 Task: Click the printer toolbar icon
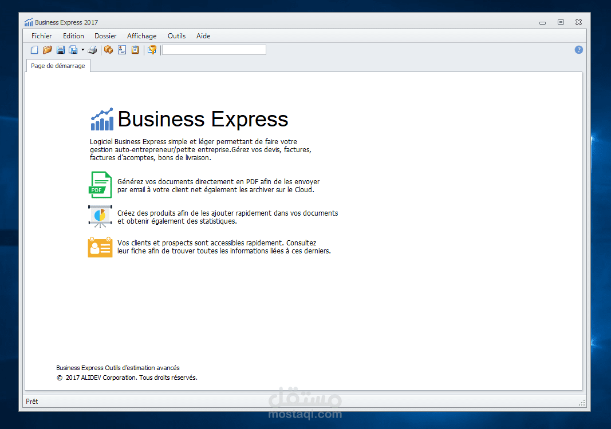point(92,50)
